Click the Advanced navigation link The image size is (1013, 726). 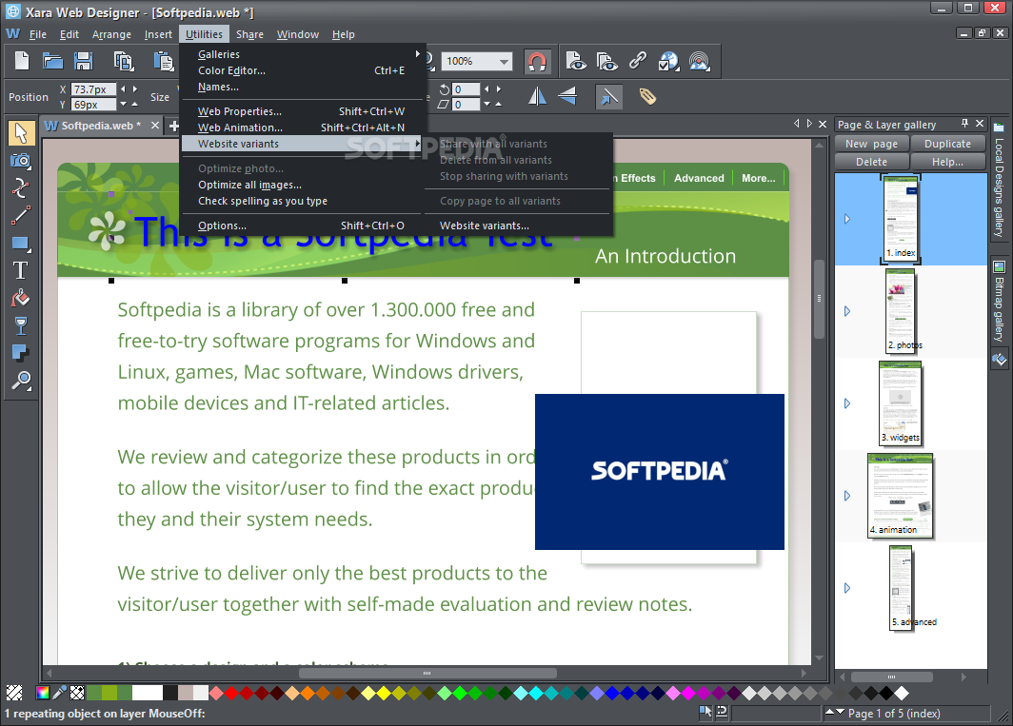click(x=699, y=178)
